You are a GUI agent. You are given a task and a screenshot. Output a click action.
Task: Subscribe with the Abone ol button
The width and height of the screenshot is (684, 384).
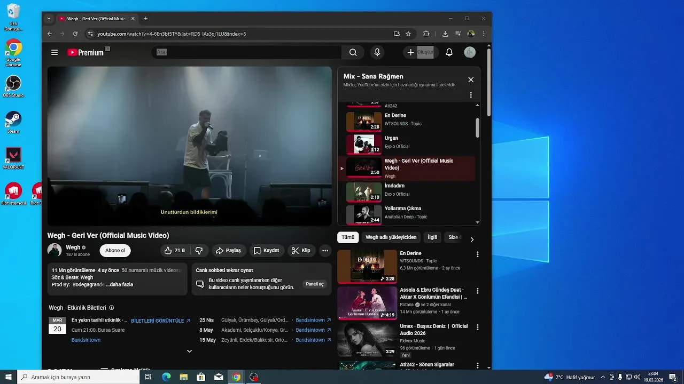pos(115,251)
